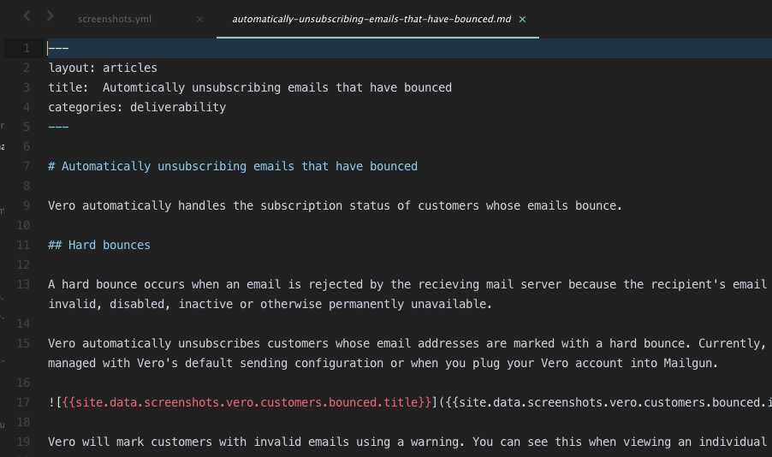Click line number 7 in gutter
Image resolution: width=772 pixels, height=457 pixels.
click(x=27, y=166)
